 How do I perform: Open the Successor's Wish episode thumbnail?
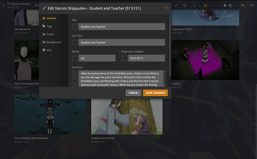pyautogui.click(x=205, y=17)
